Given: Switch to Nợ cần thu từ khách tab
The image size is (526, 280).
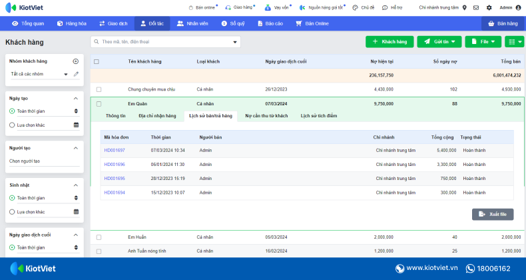Looking at the screenshot, I should (x=266, y=116).
